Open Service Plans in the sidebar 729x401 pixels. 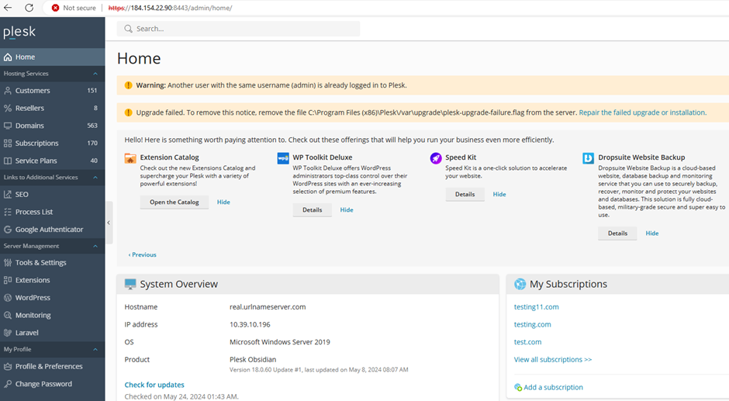53,161
